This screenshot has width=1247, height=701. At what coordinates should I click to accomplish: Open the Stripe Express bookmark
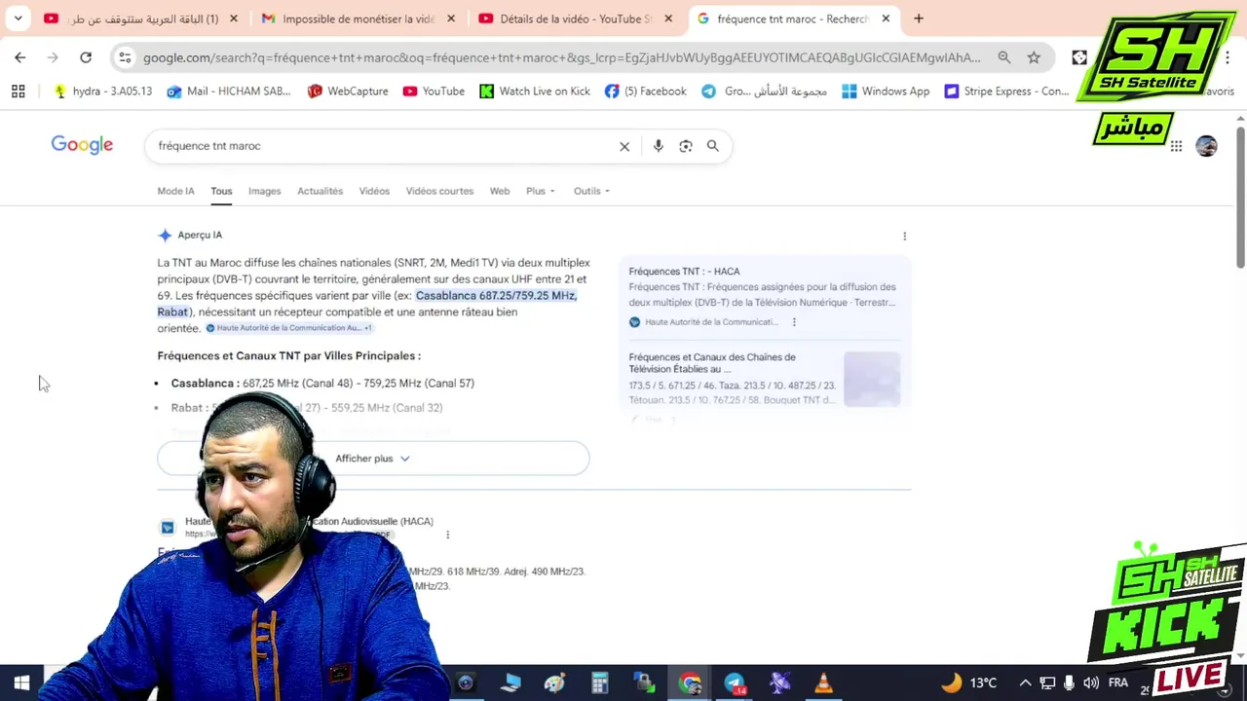(x=1006, y=91)
